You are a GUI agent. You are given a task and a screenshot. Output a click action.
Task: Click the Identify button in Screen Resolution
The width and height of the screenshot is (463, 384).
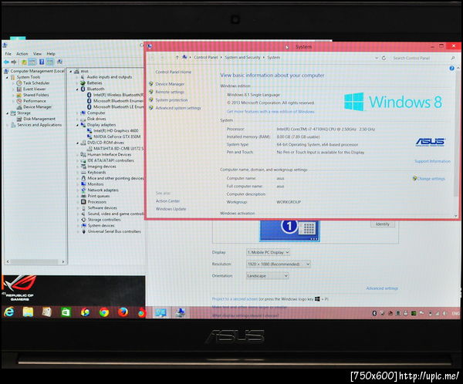pyautogui.click(x=383, y=224)
